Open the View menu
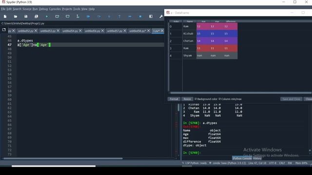 [x=84, y=9]
